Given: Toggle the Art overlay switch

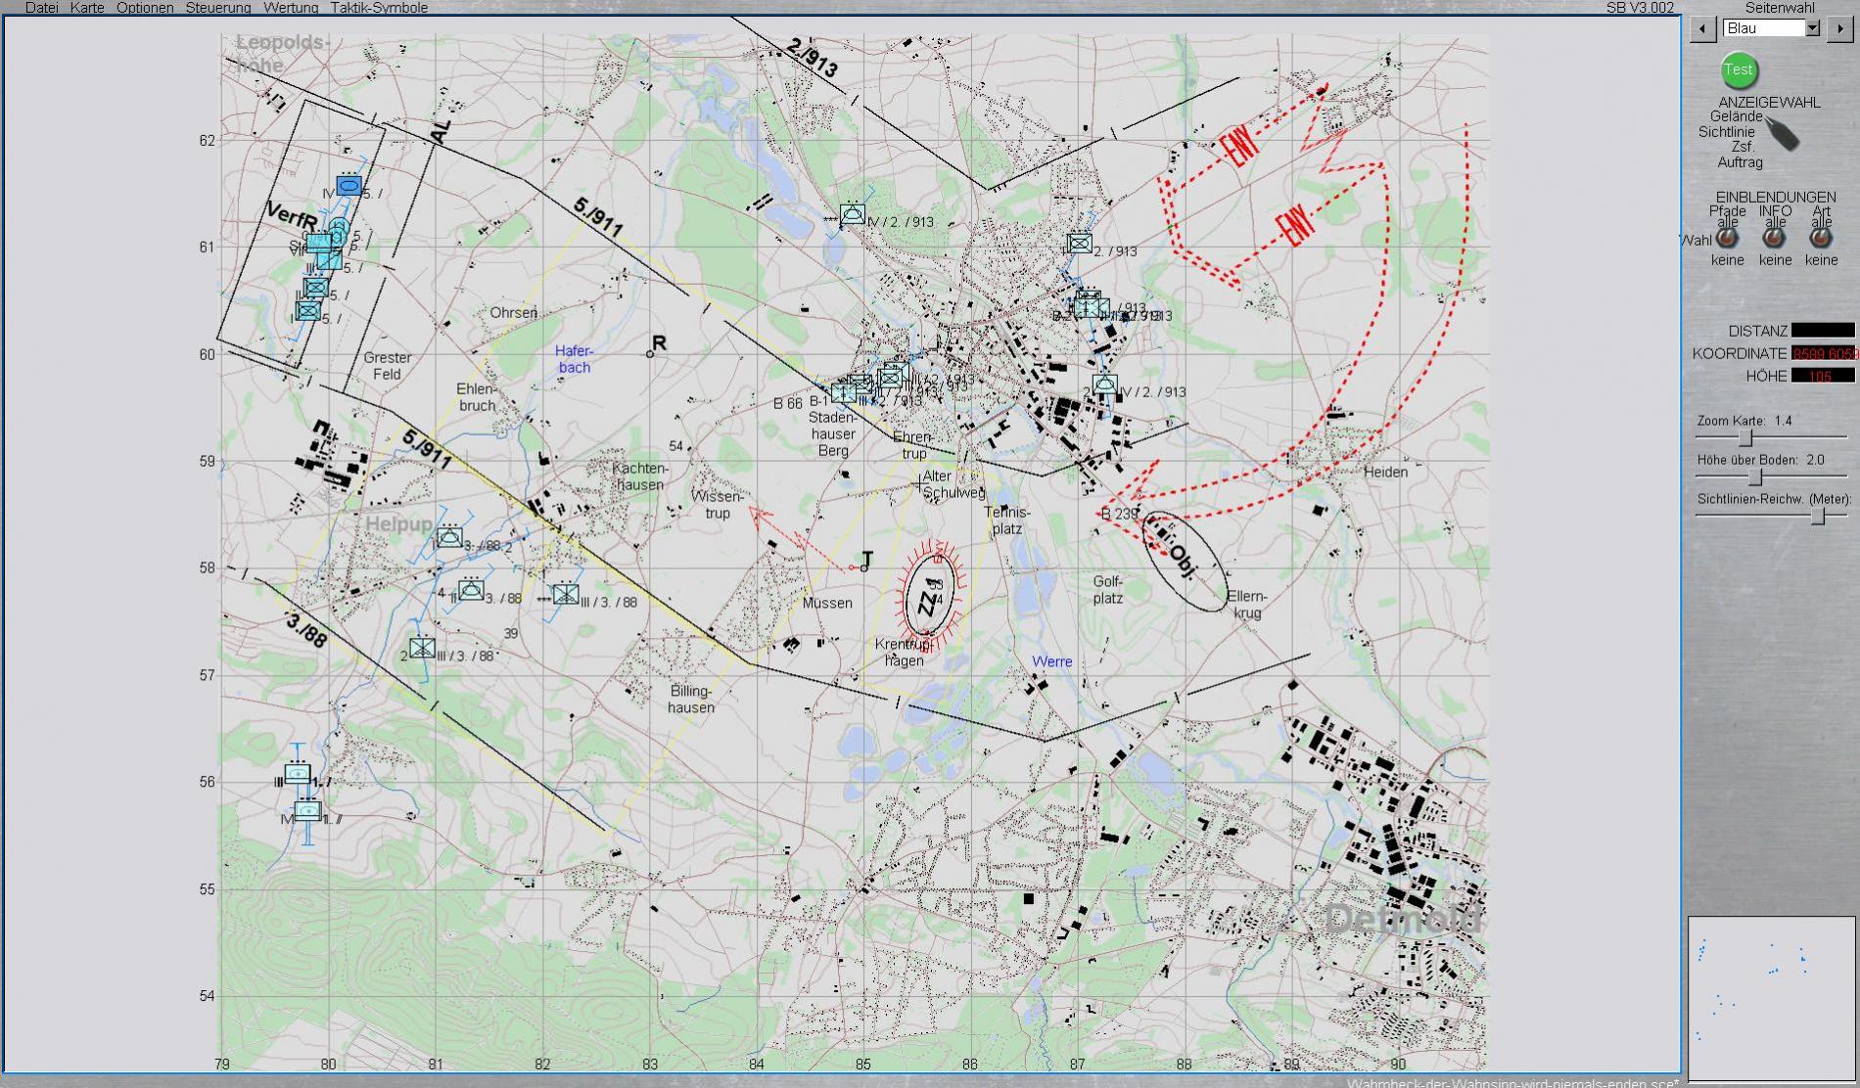Looking at the screenshot, I should (1821, 238).
